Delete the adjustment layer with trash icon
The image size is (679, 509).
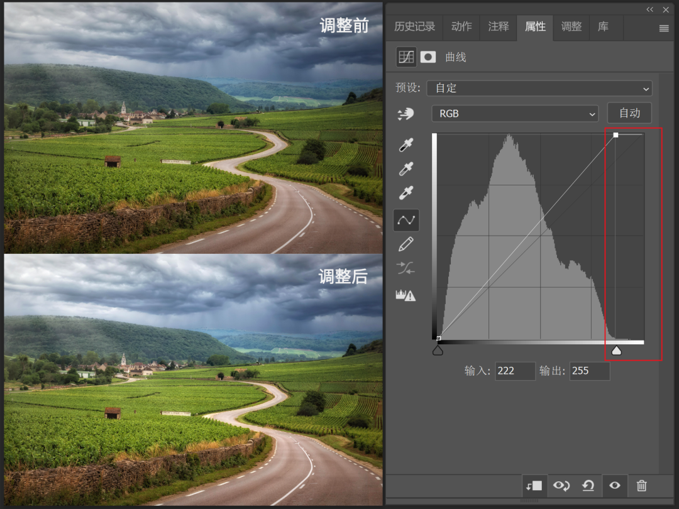pyautogui.click(x=641, y=485)
